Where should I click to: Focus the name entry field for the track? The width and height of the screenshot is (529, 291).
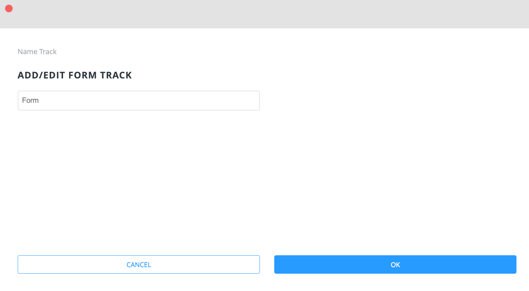(138, 100)
